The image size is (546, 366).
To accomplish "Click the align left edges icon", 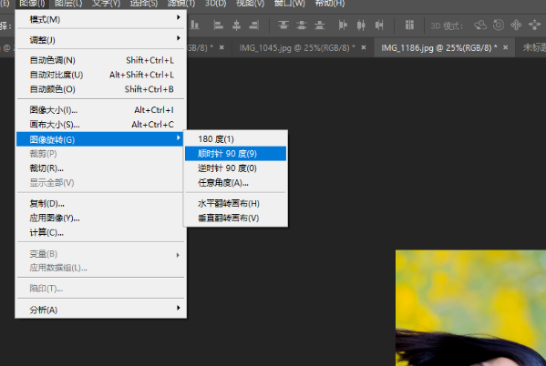I will (x=219, y=25).
